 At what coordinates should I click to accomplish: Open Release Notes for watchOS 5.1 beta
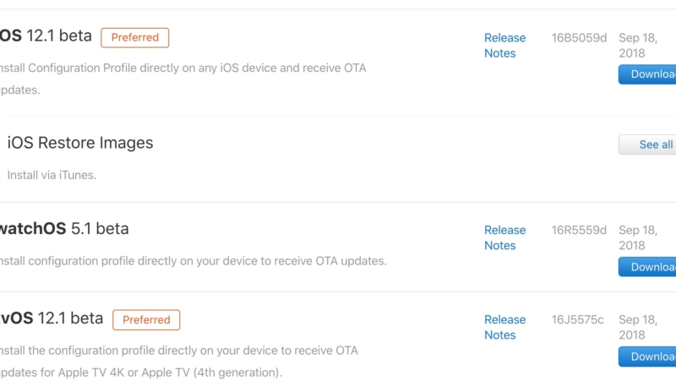point(504,237)
